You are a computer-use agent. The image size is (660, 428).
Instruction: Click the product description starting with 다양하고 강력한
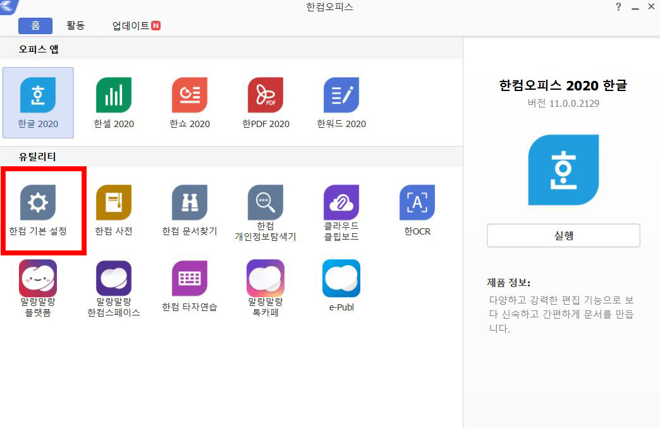click(x=561, y=314)
